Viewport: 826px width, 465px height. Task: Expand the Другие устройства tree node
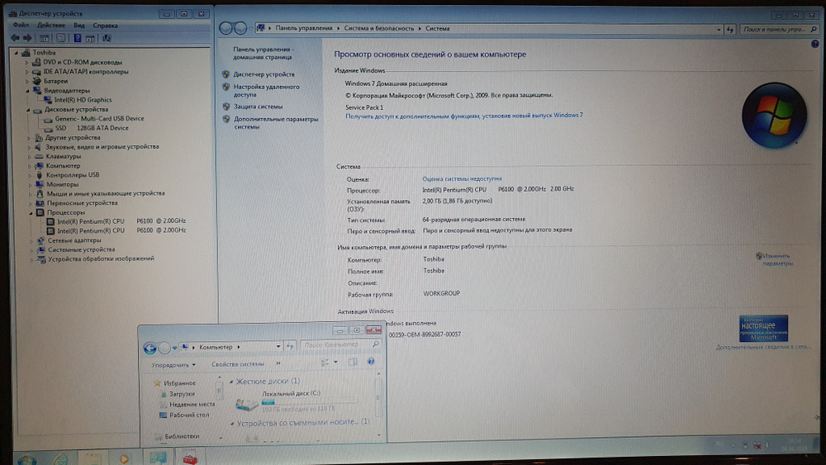click(28, 138)
